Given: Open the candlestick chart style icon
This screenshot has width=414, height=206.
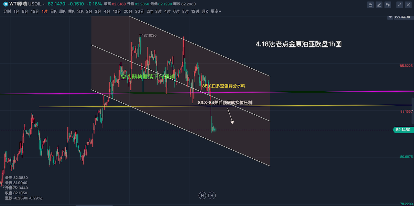Looking at the screenshot, I should click(388, 5).
